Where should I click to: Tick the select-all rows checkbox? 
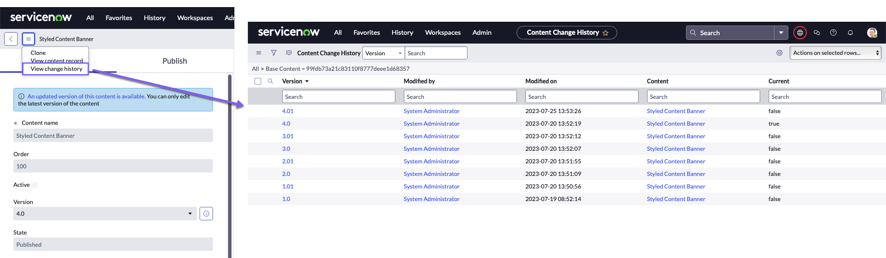[258, 81]
